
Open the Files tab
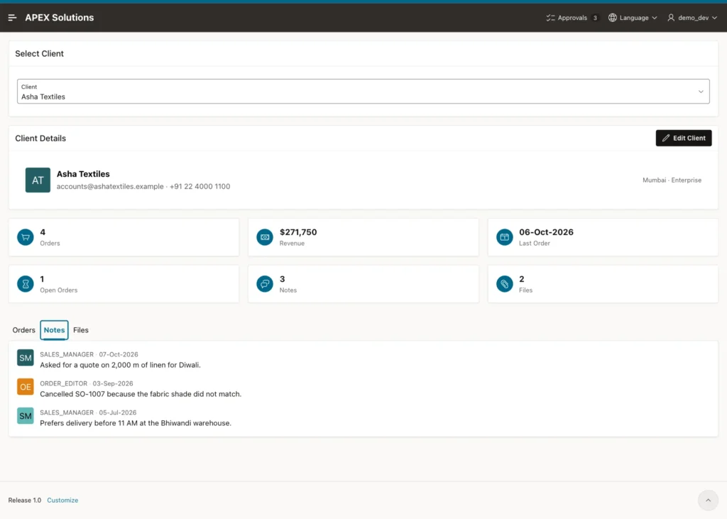[81, 330]
